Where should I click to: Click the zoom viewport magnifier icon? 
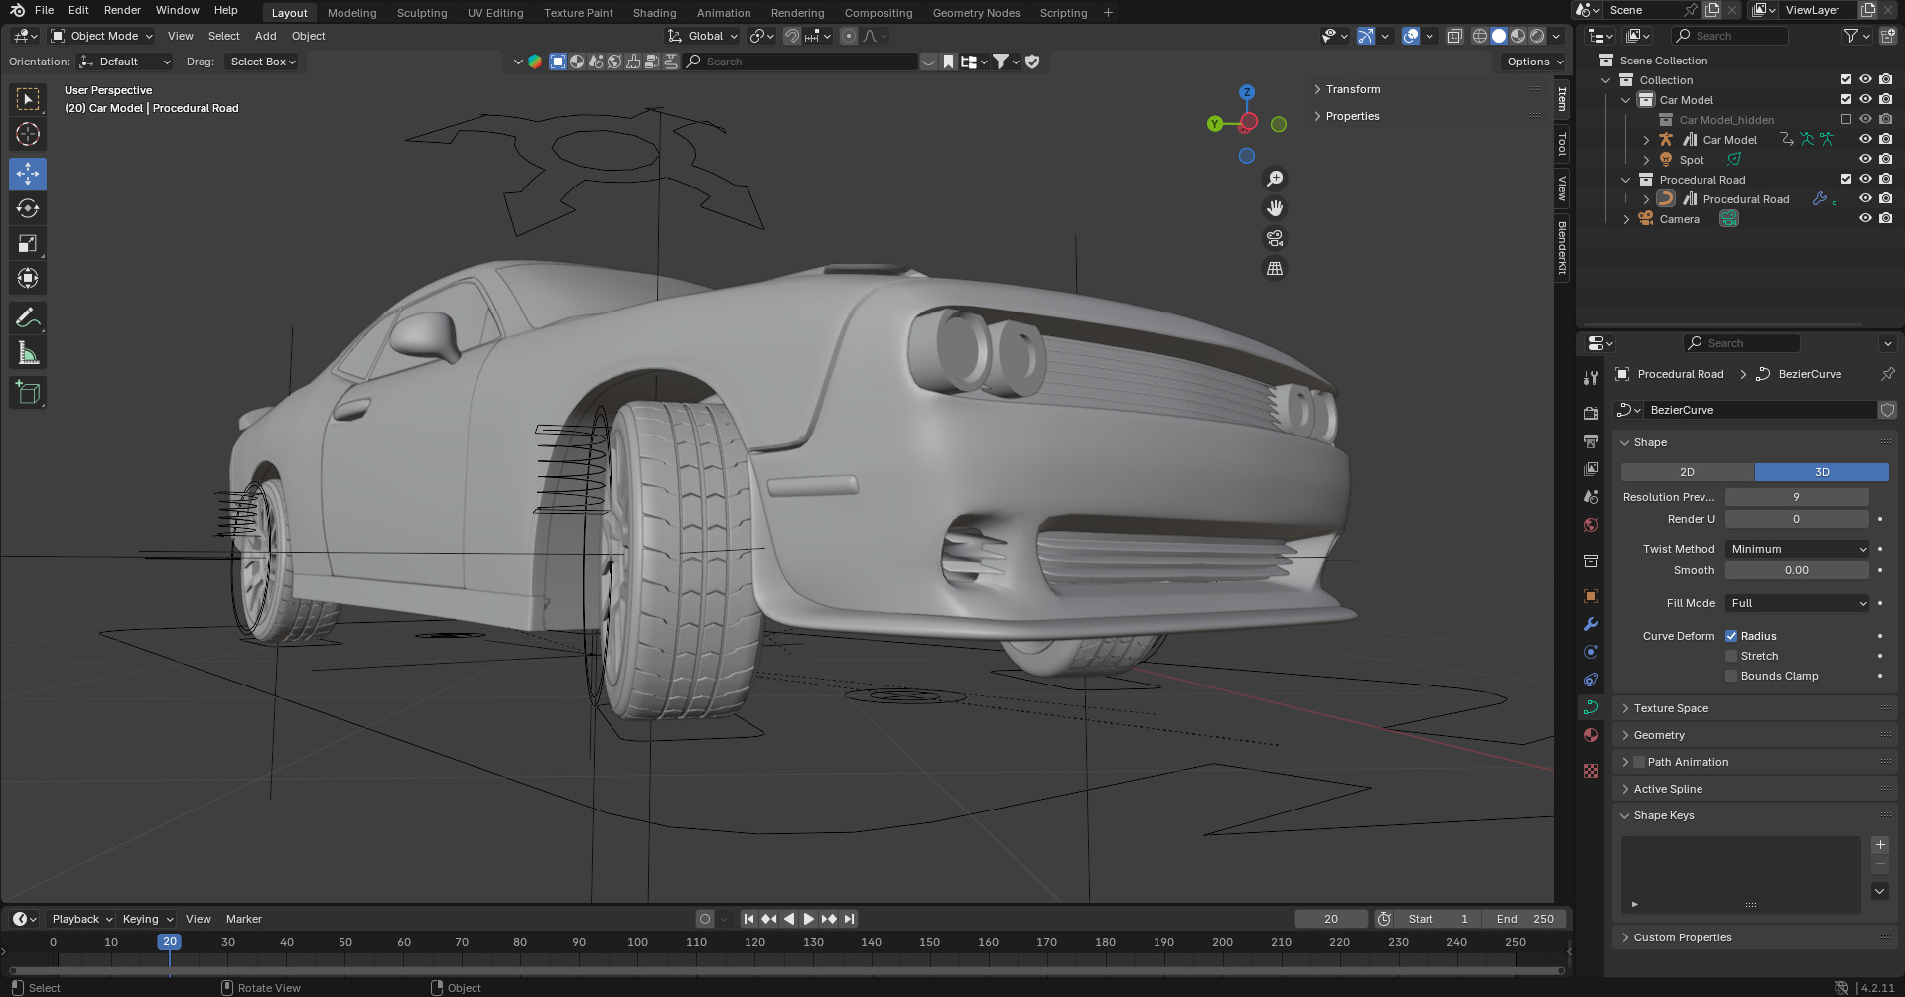click(1275, 179)
